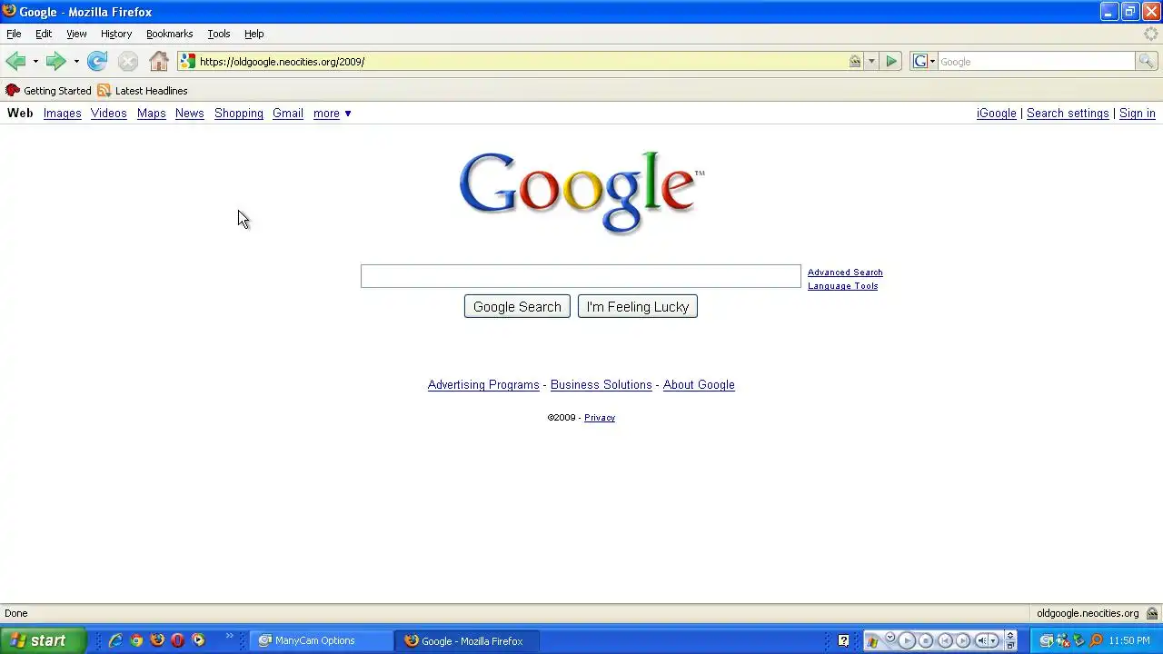The image size is (1163, 654).
Task: Click the Privacy link
Action: 600,418
